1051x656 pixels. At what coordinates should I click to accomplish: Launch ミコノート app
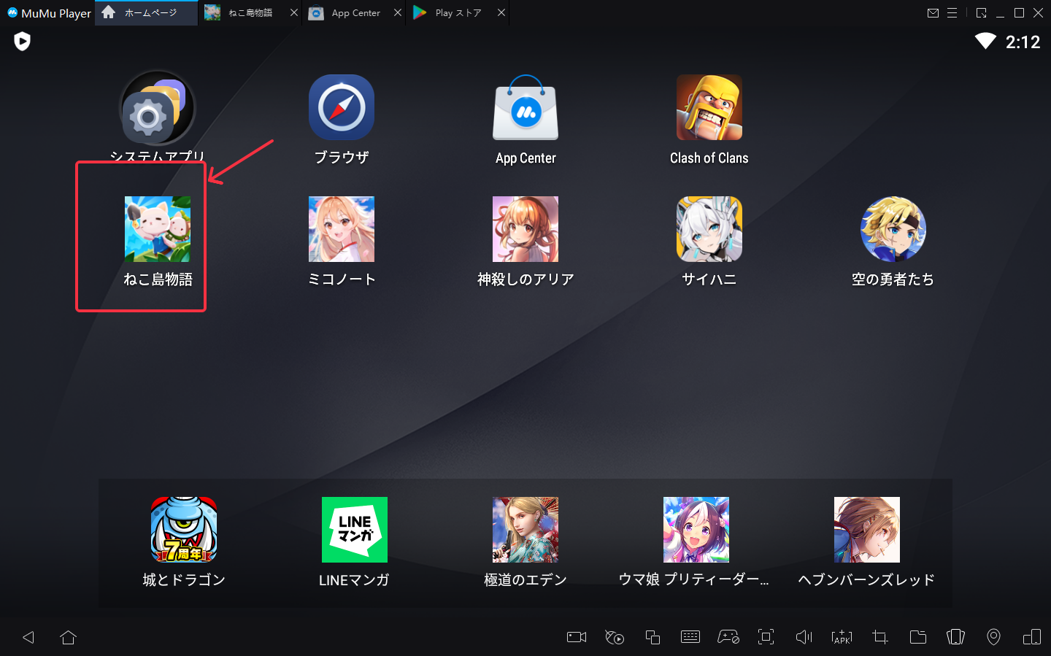(342, 229)
